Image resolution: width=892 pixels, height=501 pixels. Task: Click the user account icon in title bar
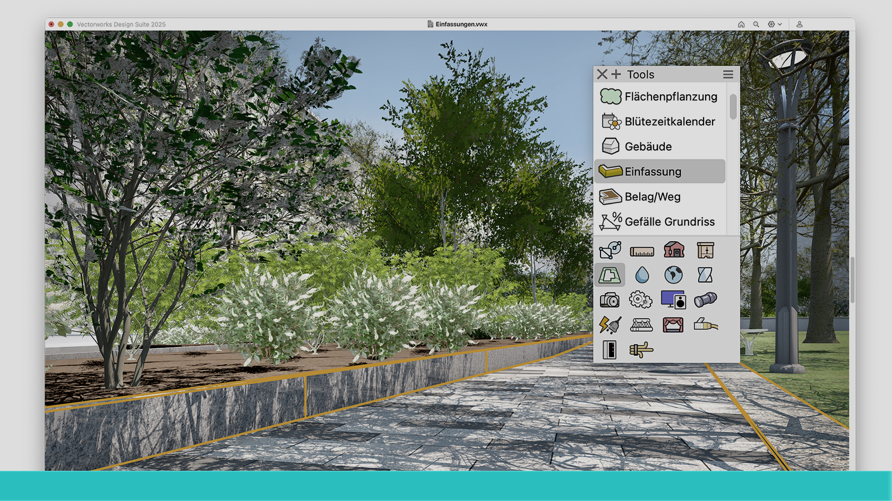pyautogui.click(x=799, y=24)
